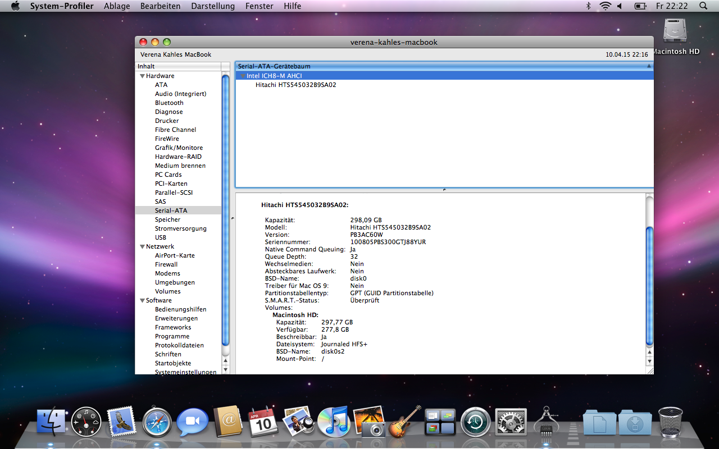Select Speicher in Hardware list
The width and height of the screenshot is (719, 449).
(167, 219)
